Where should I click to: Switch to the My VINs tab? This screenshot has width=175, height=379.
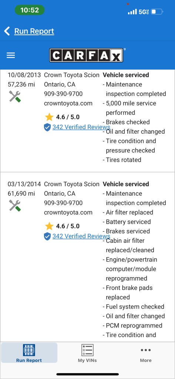point(87,353)
